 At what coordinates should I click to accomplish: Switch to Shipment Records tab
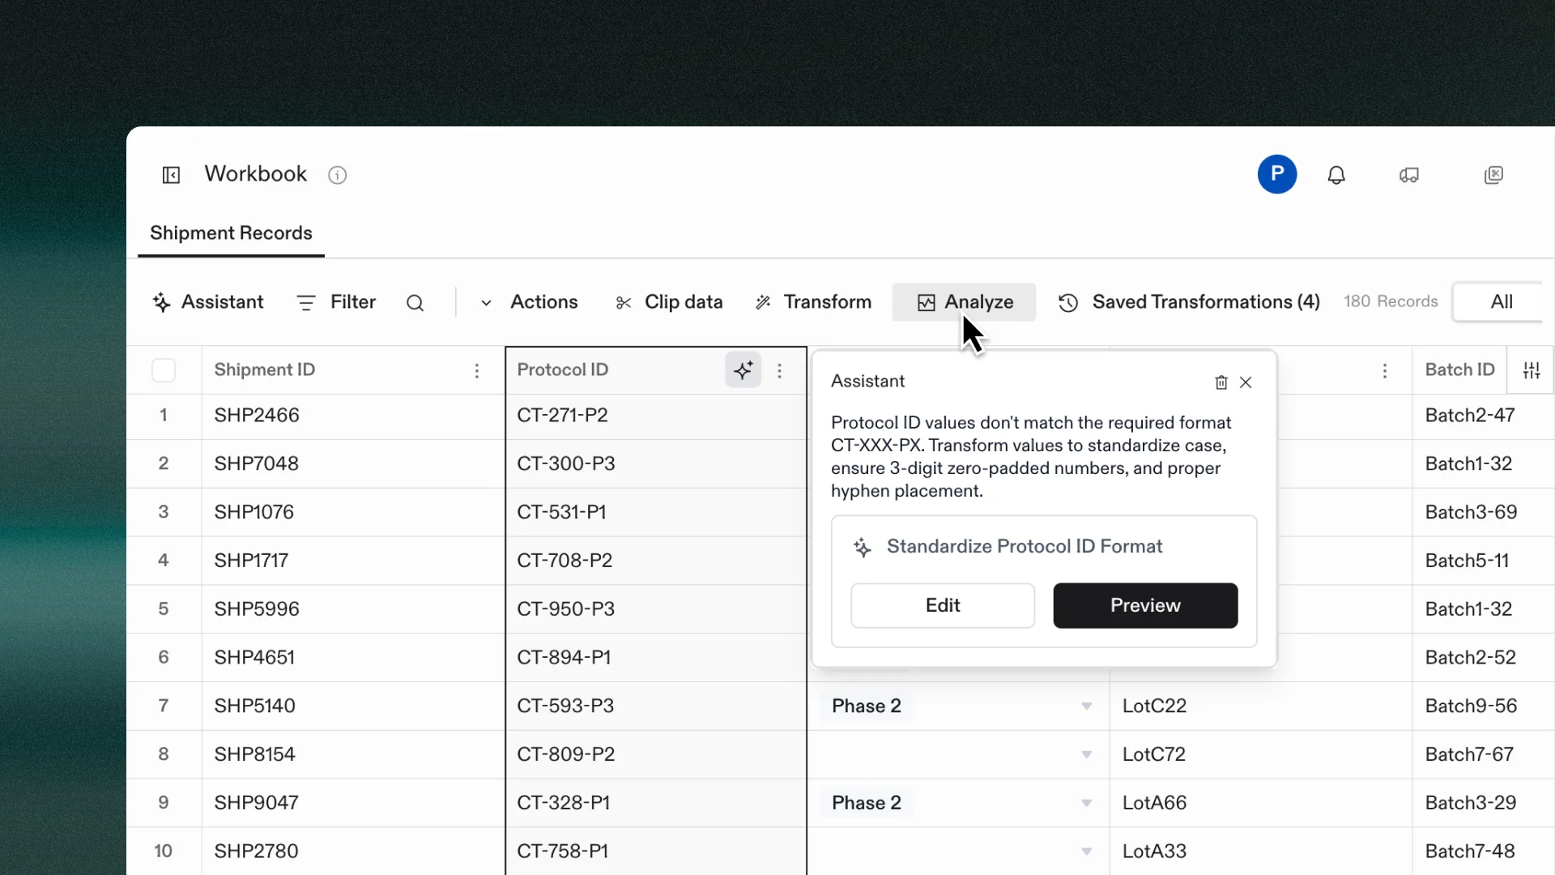coord(231,233)
